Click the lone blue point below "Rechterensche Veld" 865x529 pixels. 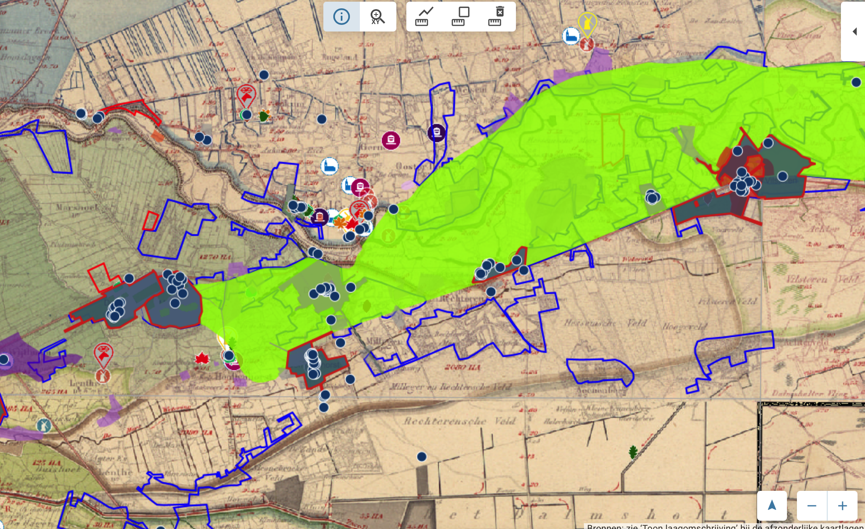(422, 456)
